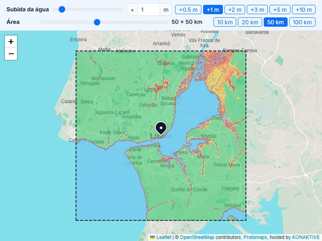Open the Protomaps link

[256, 237]
